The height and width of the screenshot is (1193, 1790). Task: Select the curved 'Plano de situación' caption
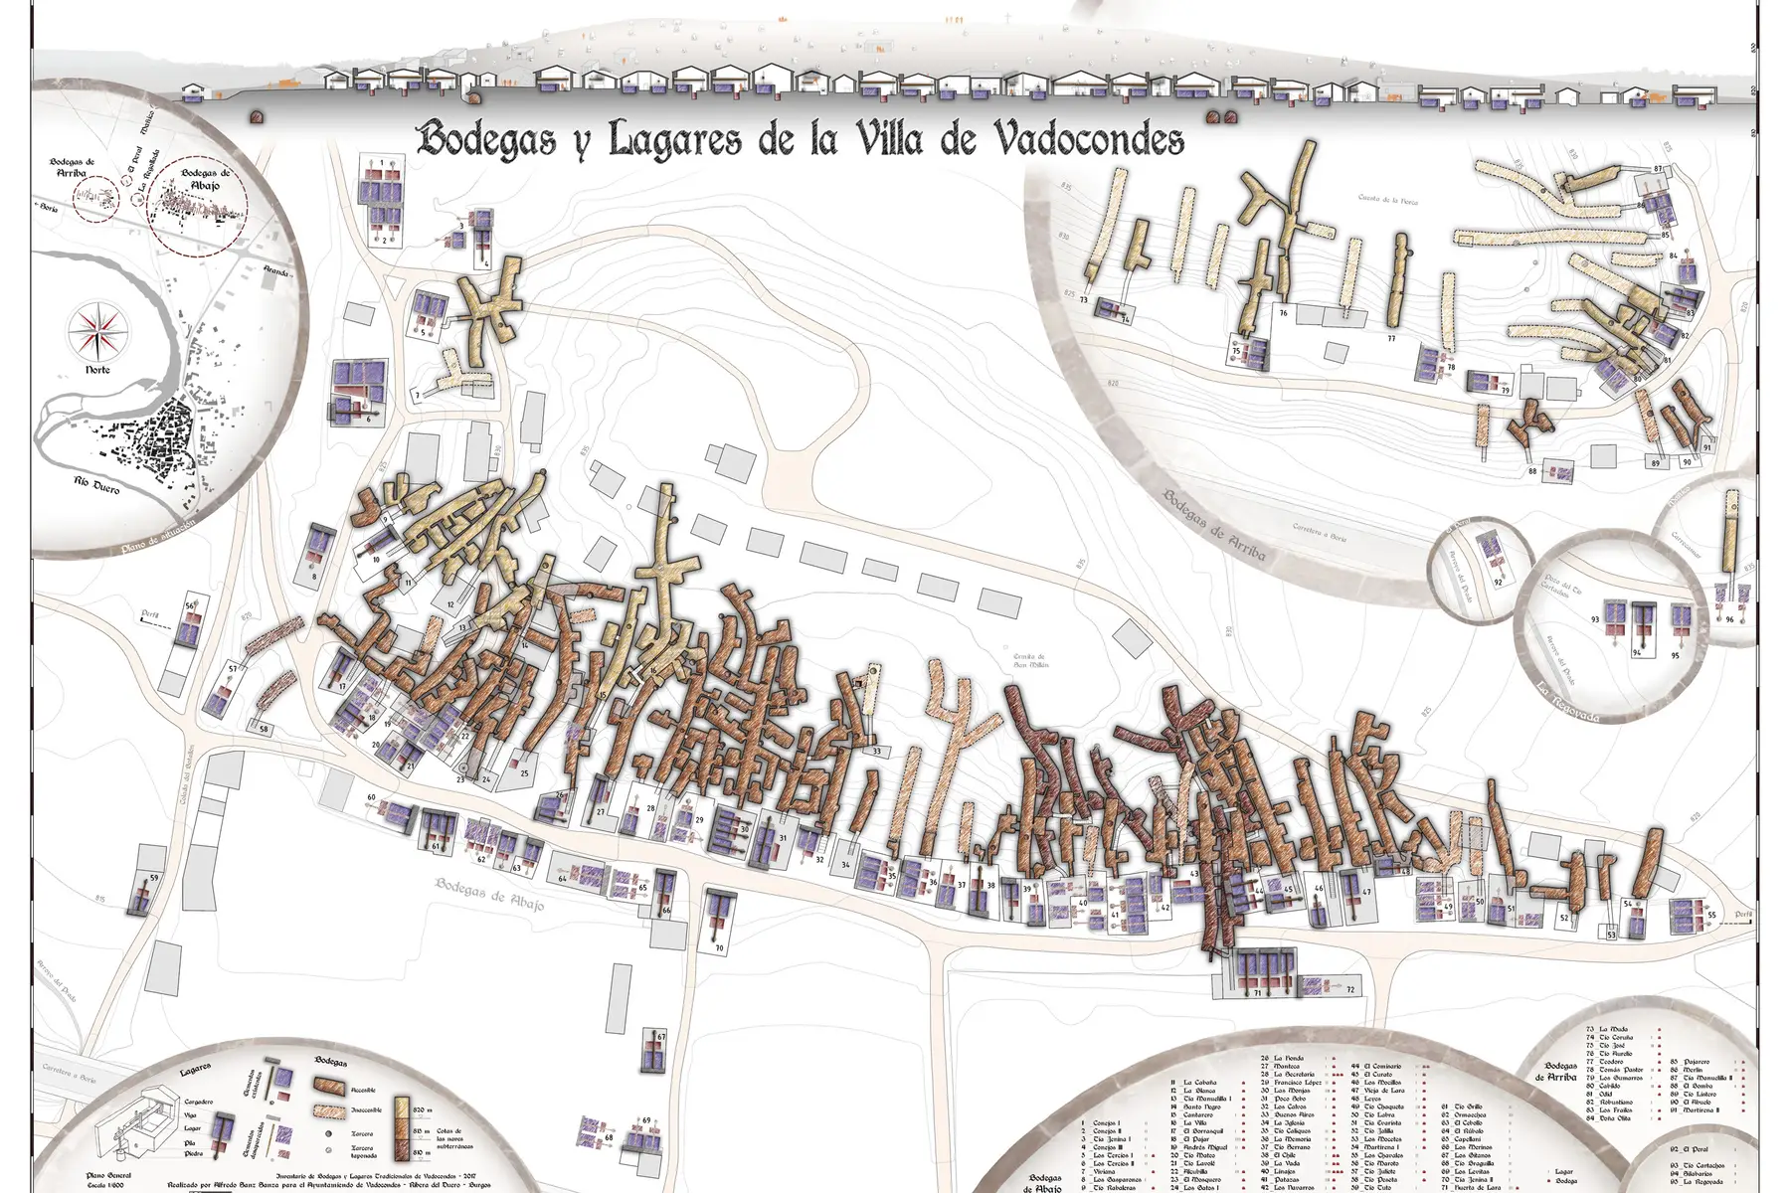coord(159,538)
